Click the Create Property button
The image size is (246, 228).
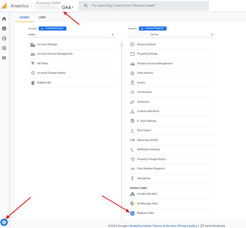[153, 28]
